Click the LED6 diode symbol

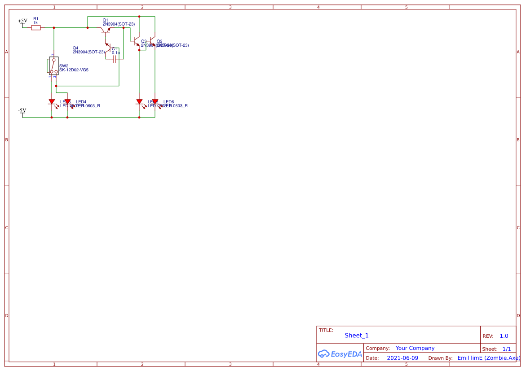(x=155, y=102)
